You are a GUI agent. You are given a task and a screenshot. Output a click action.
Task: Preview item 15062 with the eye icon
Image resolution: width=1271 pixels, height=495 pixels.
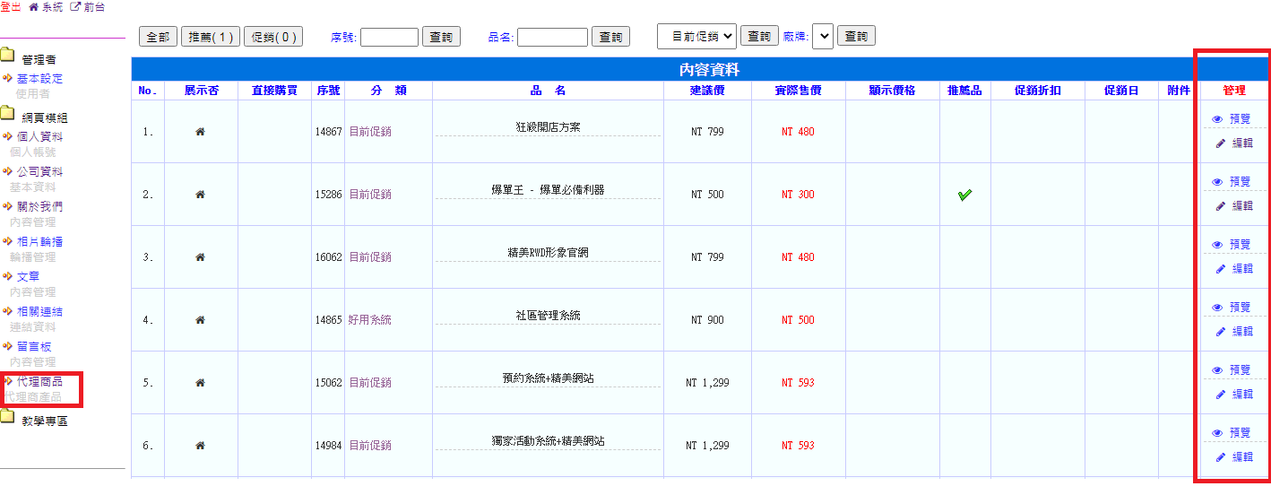point(1217,370)
